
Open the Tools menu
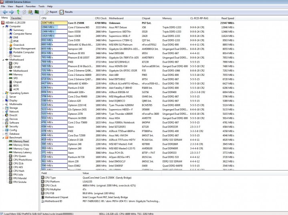pyautogui.click(x=41, y=6)
